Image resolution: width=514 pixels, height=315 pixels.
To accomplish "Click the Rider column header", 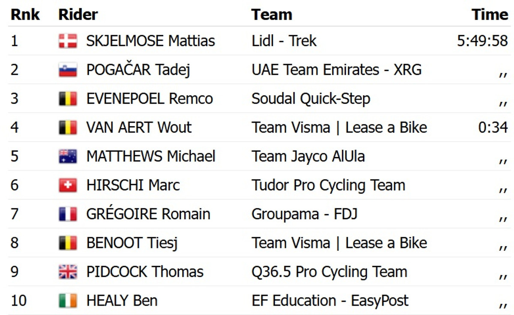I will (x=78, y=15).
